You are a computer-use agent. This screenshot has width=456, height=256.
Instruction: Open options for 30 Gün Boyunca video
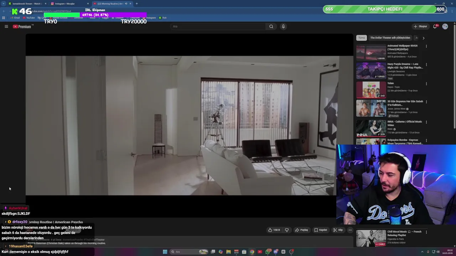426,102
